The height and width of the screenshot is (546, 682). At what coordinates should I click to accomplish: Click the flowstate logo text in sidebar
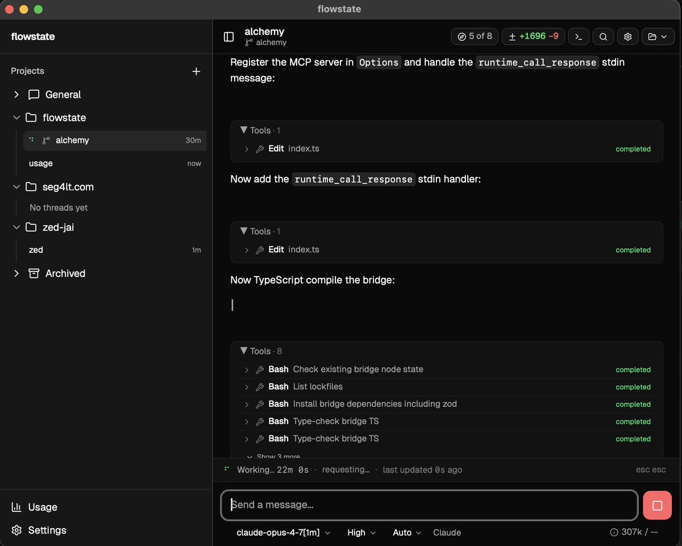(x=33, y=37)
